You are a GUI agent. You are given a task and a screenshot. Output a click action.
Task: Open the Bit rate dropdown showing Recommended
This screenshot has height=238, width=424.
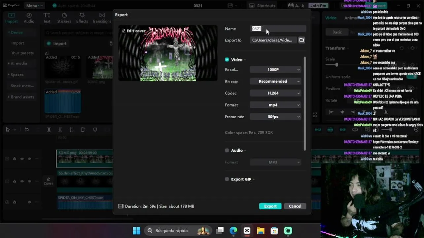(275, 81)
